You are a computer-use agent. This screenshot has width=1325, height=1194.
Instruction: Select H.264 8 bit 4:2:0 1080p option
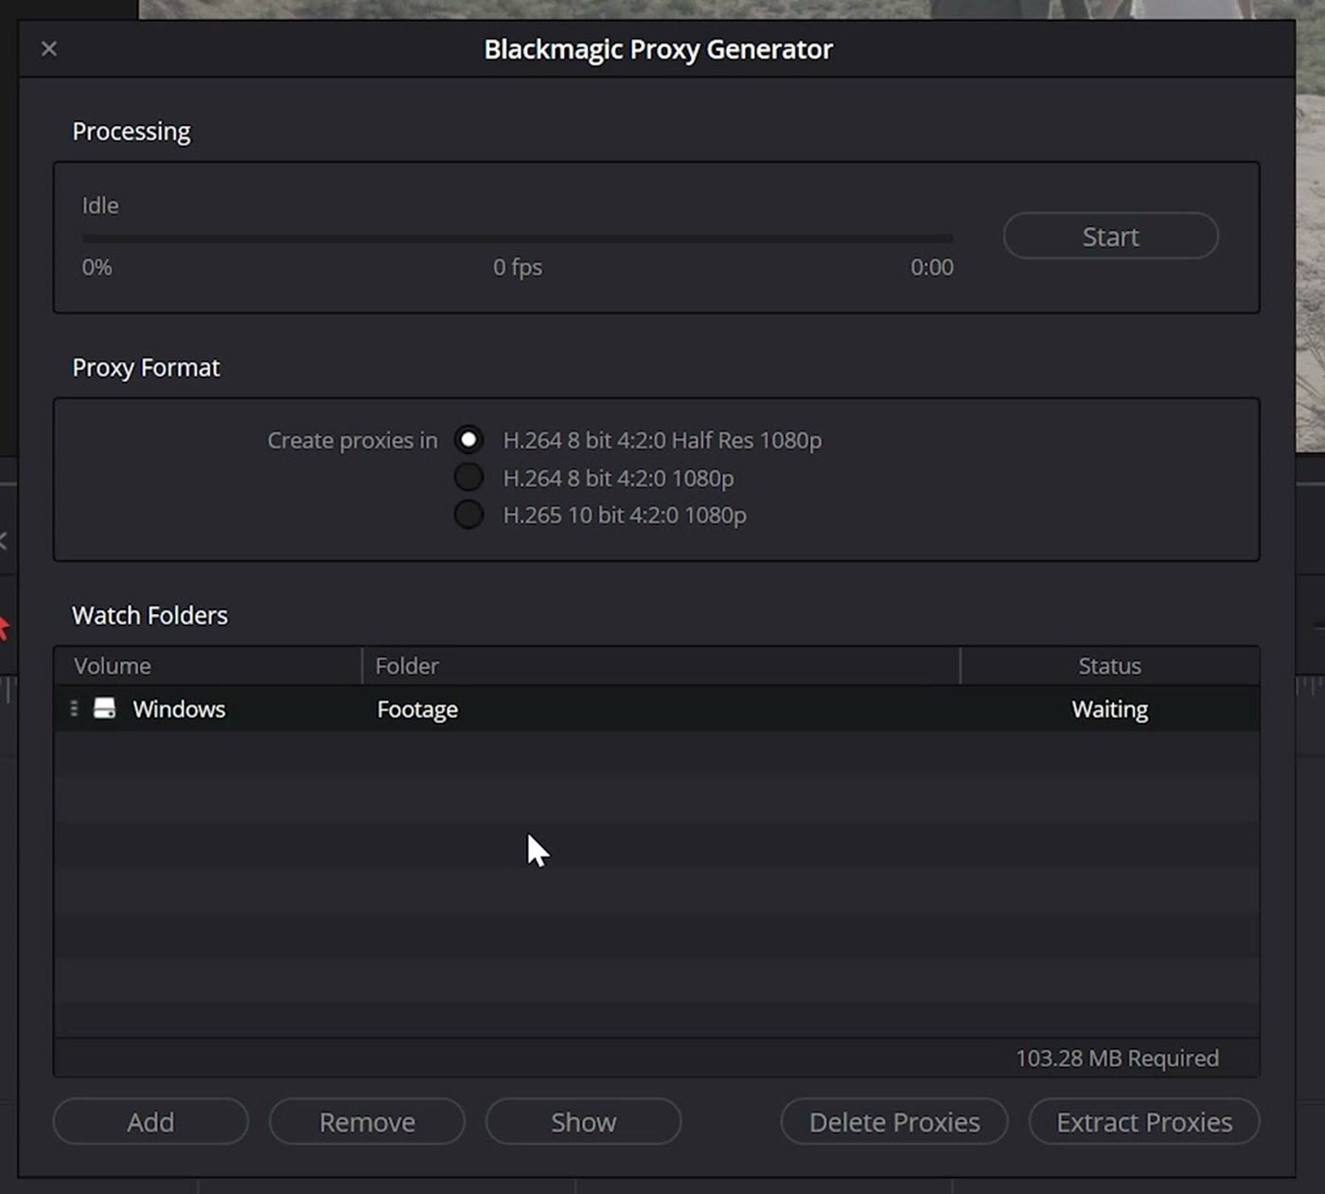point(468,478)
